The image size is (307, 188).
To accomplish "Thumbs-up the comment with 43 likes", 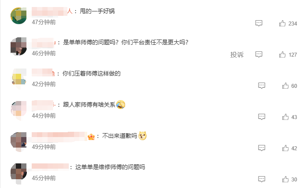I will tap(285, 117).
